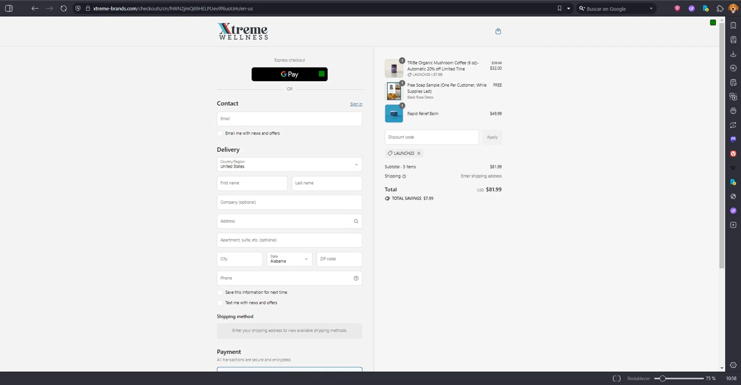Show shipping info help icon

point(404,176)
